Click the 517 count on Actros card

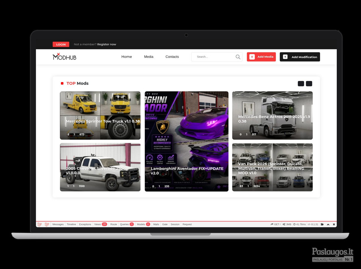click(x=254, y=134)
